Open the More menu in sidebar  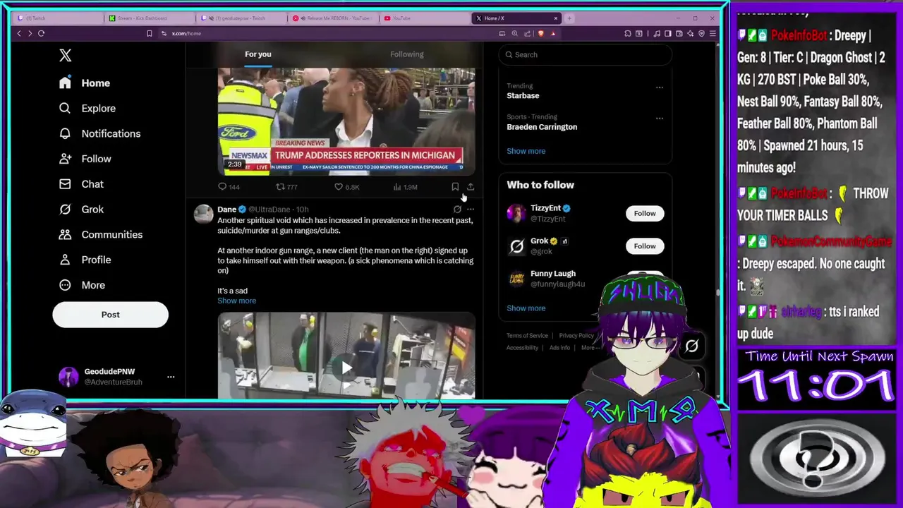tap(83, 285)
